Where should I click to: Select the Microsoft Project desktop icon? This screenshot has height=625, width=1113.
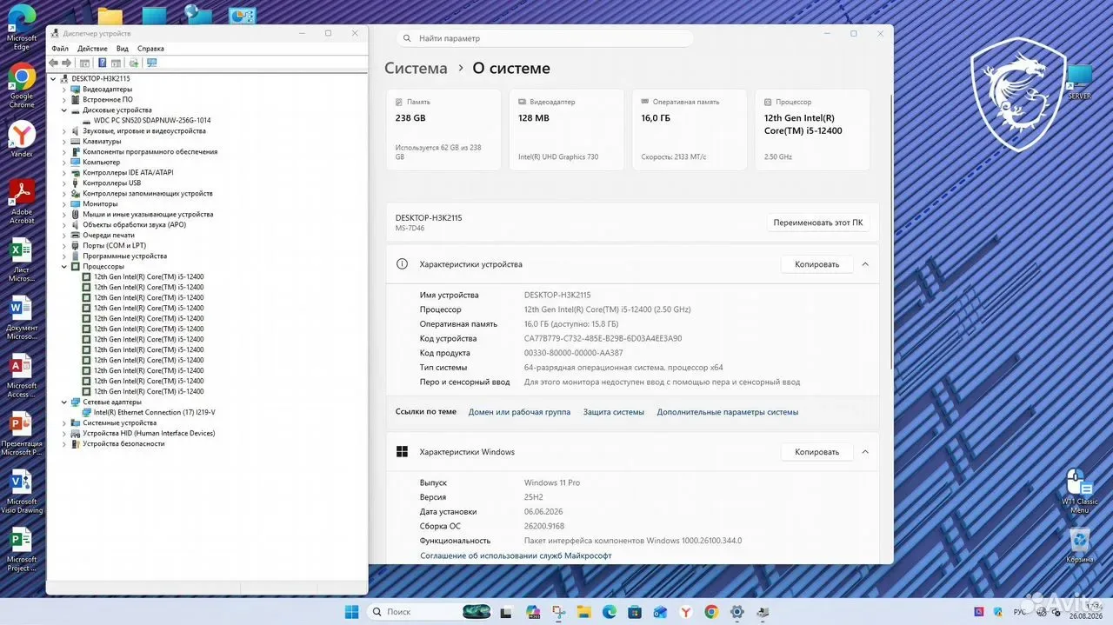[x=22, y=549]
